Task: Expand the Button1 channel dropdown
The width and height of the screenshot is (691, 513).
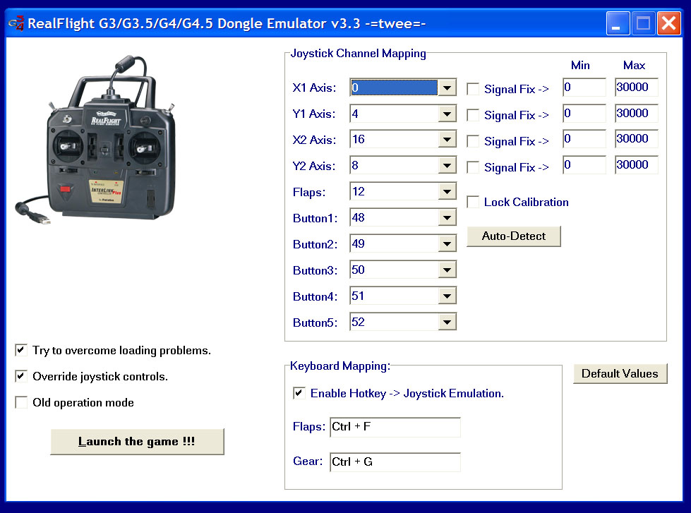Action: pyautogui.click(x=447, y=218)
